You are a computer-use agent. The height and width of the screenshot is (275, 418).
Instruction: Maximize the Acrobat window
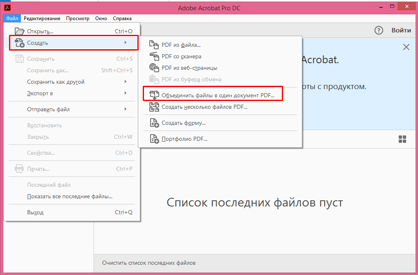tap(392, 7)
